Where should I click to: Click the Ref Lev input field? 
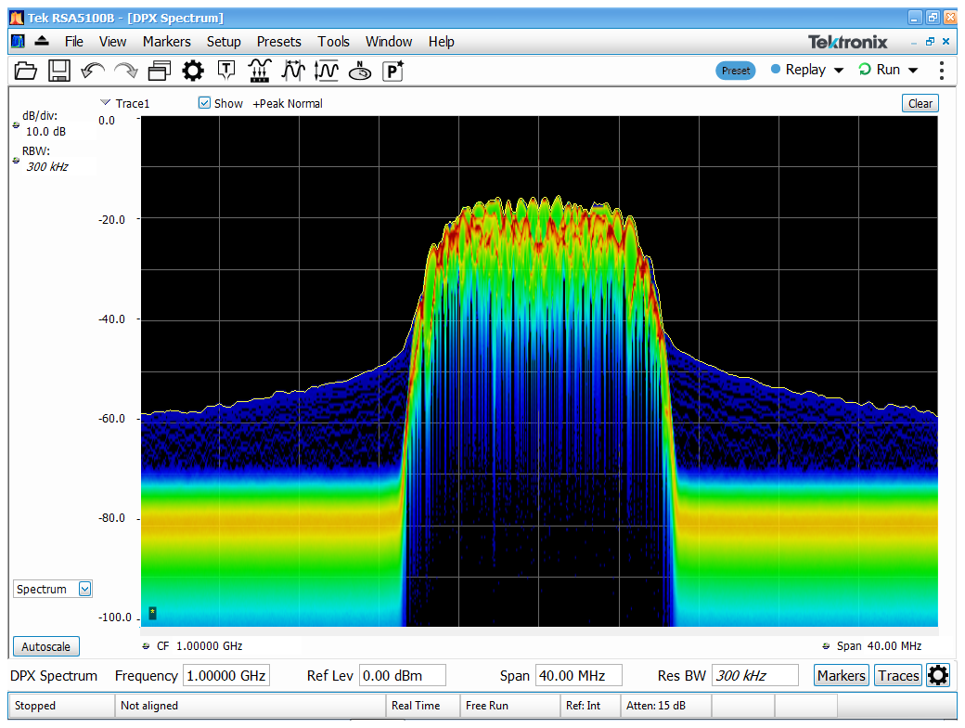[x=402, y=676]
